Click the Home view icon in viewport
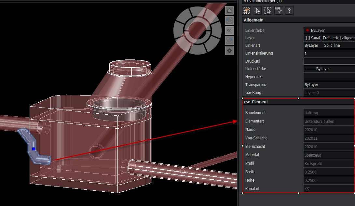355x206 pixels. pyautogui.click(x=229, y=11)
